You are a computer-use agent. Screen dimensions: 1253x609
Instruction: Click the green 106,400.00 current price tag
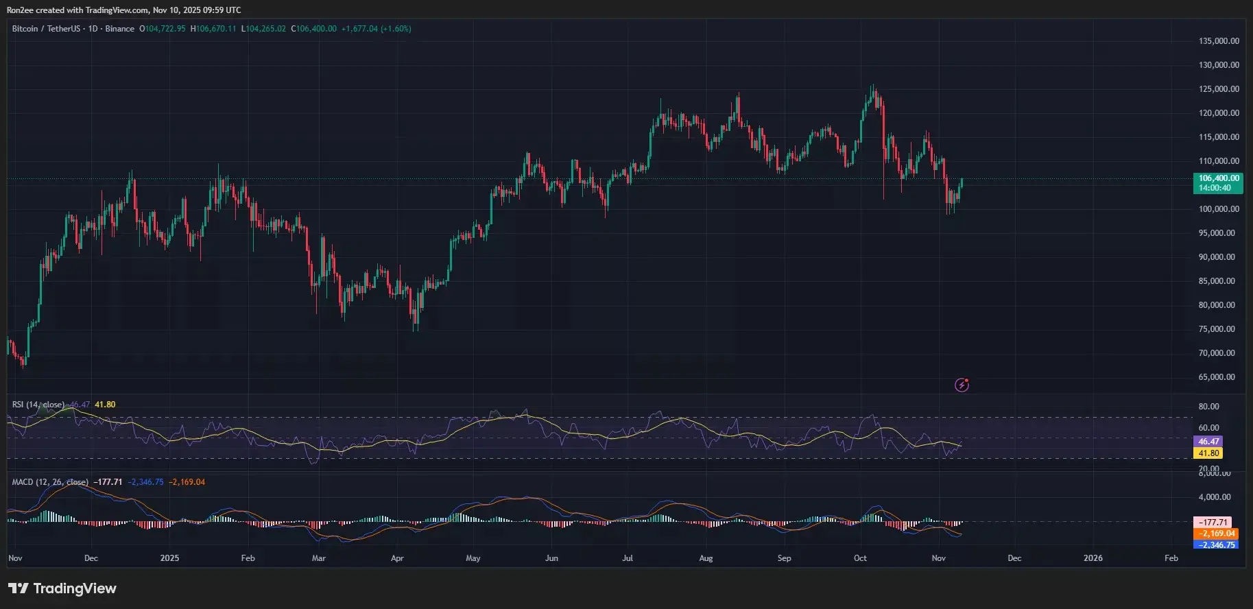click(x=1218, y=178)
